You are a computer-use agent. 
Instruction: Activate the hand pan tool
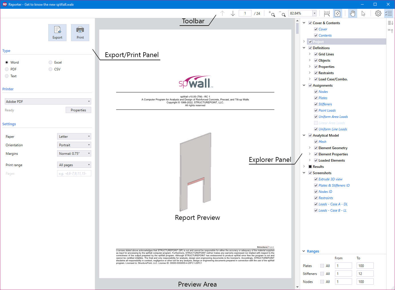pyautogui.click(x=353, y=13)
